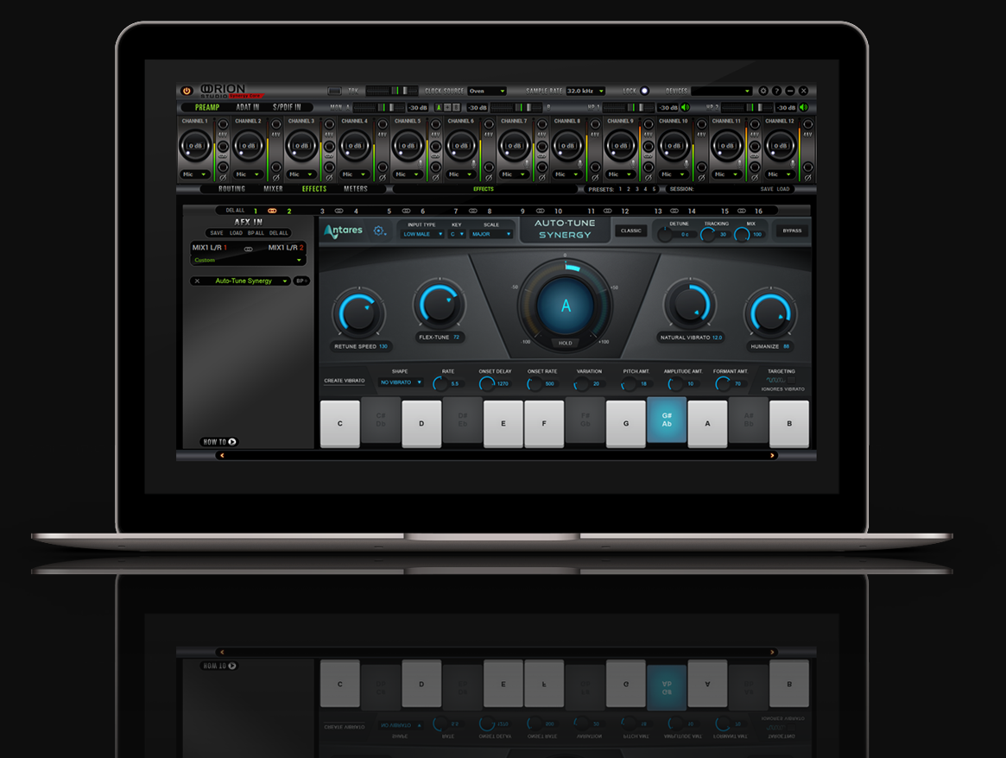The image size is (1006, 758).
Task: Adjust the Retune Speed knob
Action: pos(358,313)
